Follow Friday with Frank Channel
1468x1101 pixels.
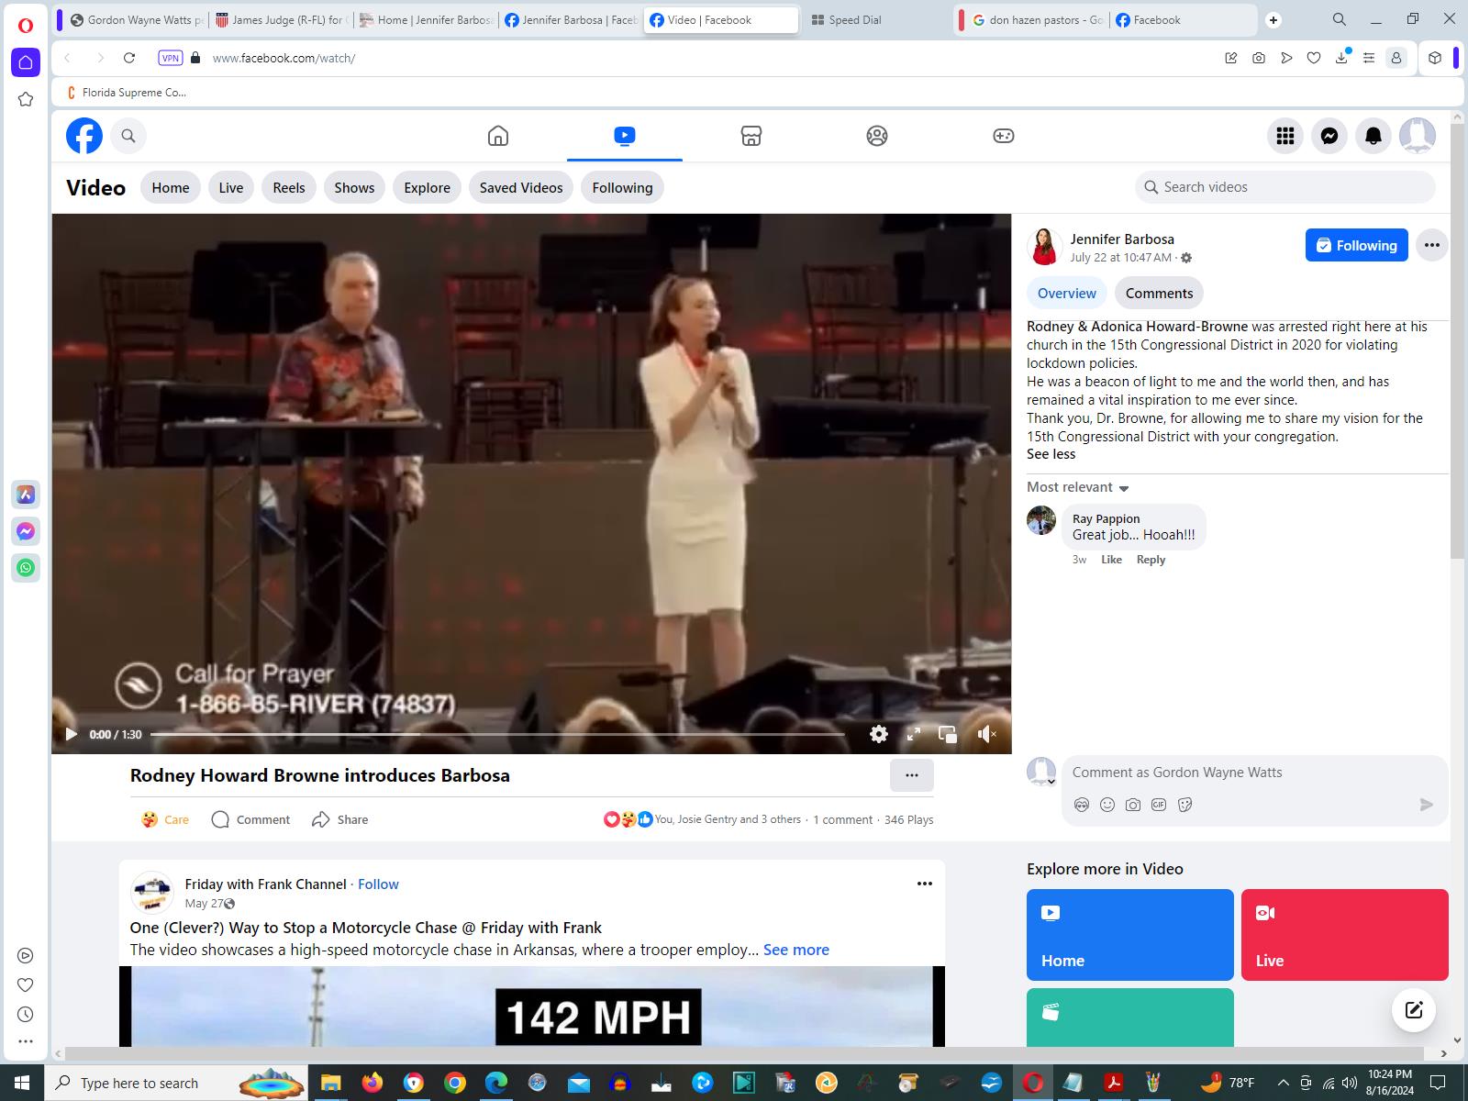coord(378,884)
